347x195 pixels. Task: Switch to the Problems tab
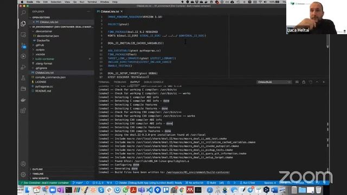120,82
